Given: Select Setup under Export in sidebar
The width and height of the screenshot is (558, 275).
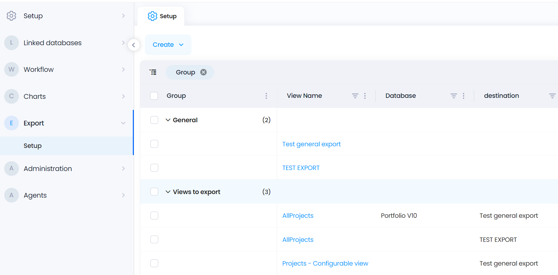Looking at the screenshot, I should click(33, 146).
